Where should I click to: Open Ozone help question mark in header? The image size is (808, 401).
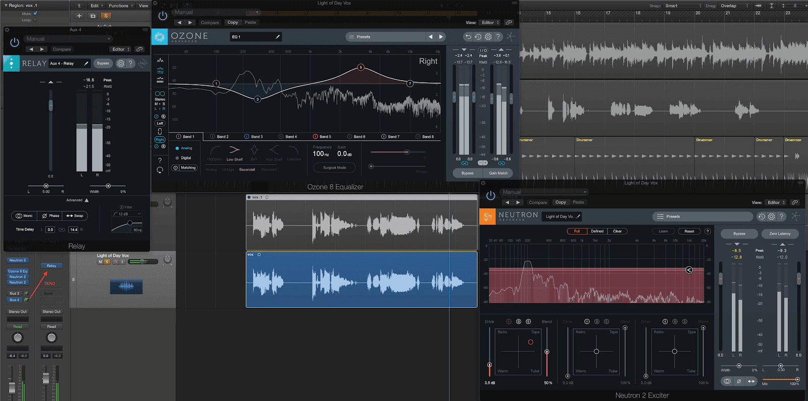498,37
